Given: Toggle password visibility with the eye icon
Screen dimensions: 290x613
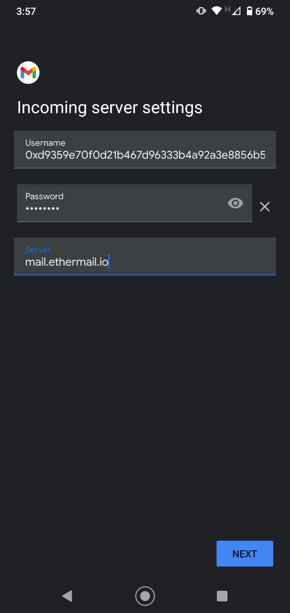Looking at the screenshot, I should (235, 203).
